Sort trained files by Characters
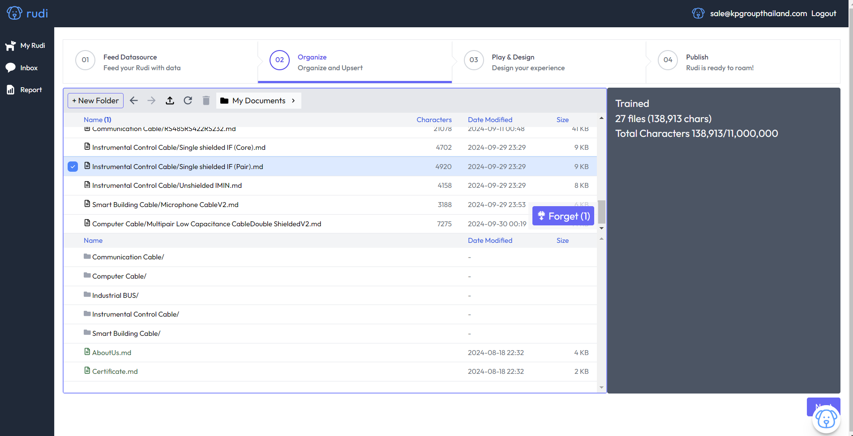 pos(434,120)
